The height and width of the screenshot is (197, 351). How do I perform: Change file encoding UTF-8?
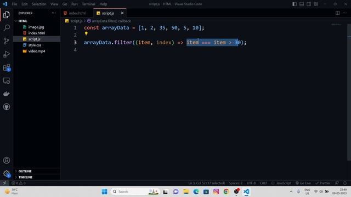click(x=251, y=183)
